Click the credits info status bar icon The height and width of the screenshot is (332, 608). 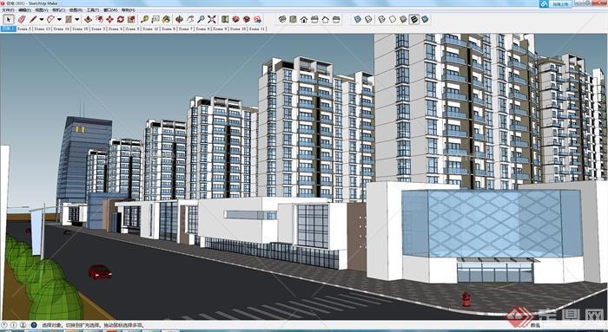[x=13, y=325]
